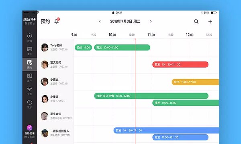Tap the JOIKA 博卡 智慧前台 logo
Viewport: 241px width, 144px height.
tap(29, 21)
